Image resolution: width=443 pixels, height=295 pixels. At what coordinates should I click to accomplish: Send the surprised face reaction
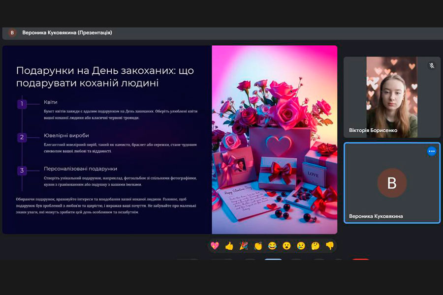(x=286, y=246)
